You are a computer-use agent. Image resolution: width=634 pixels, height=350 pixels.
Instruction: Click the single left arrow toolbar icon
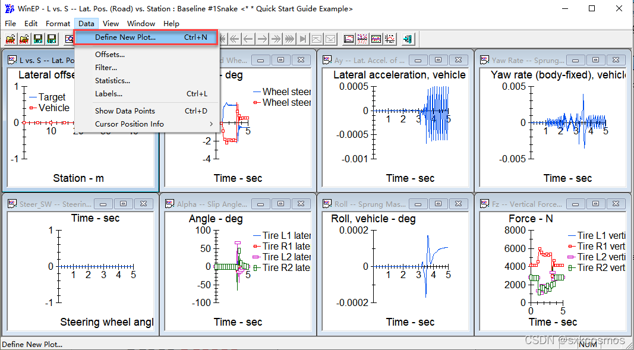pyautogui.click(x=248, y=39)
